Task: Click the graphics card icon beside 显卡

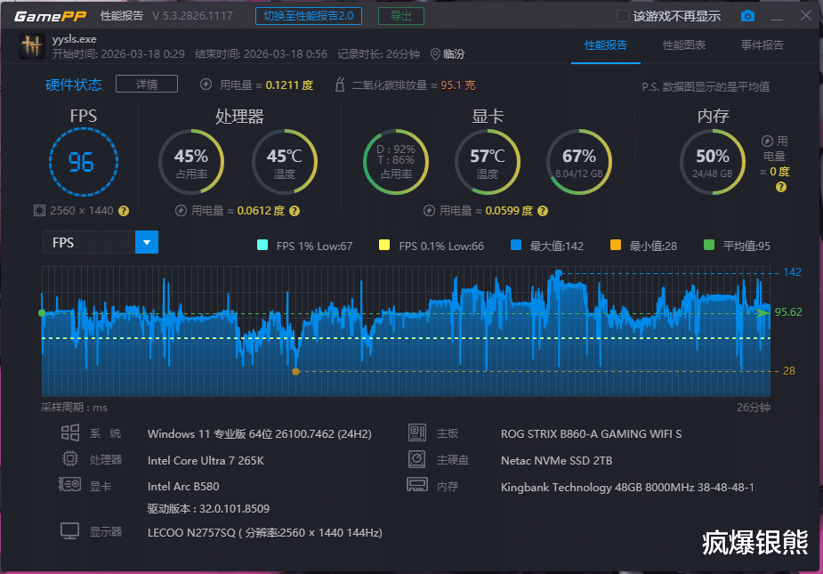Action: pyautogui.click(x=69, y=484)
